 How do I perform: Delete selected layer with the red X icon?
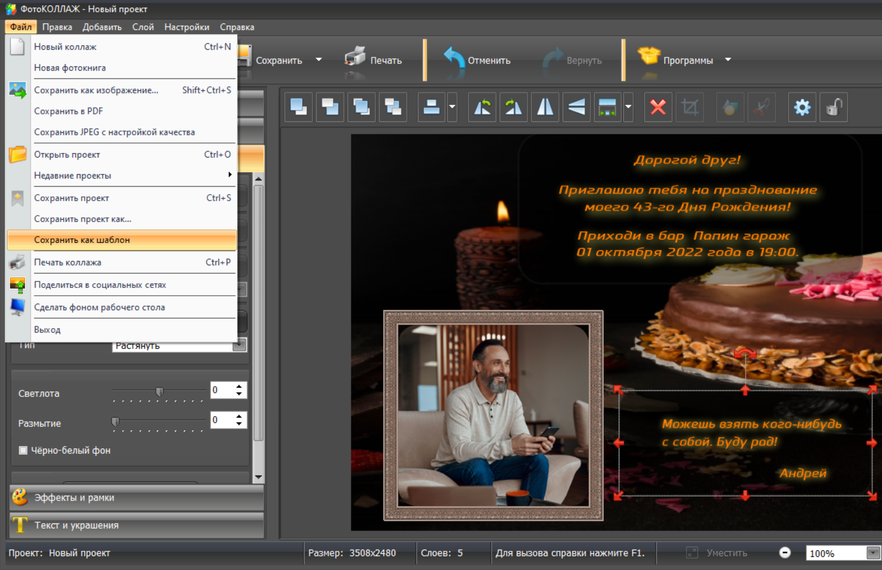(x=658, y=108)
